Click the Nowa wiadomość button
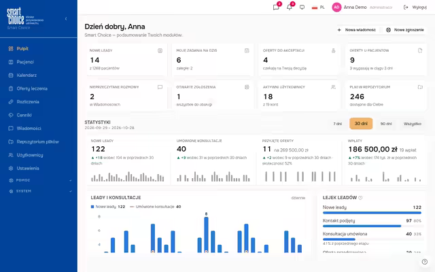The image size is (435, 272). tap(357, 30)
